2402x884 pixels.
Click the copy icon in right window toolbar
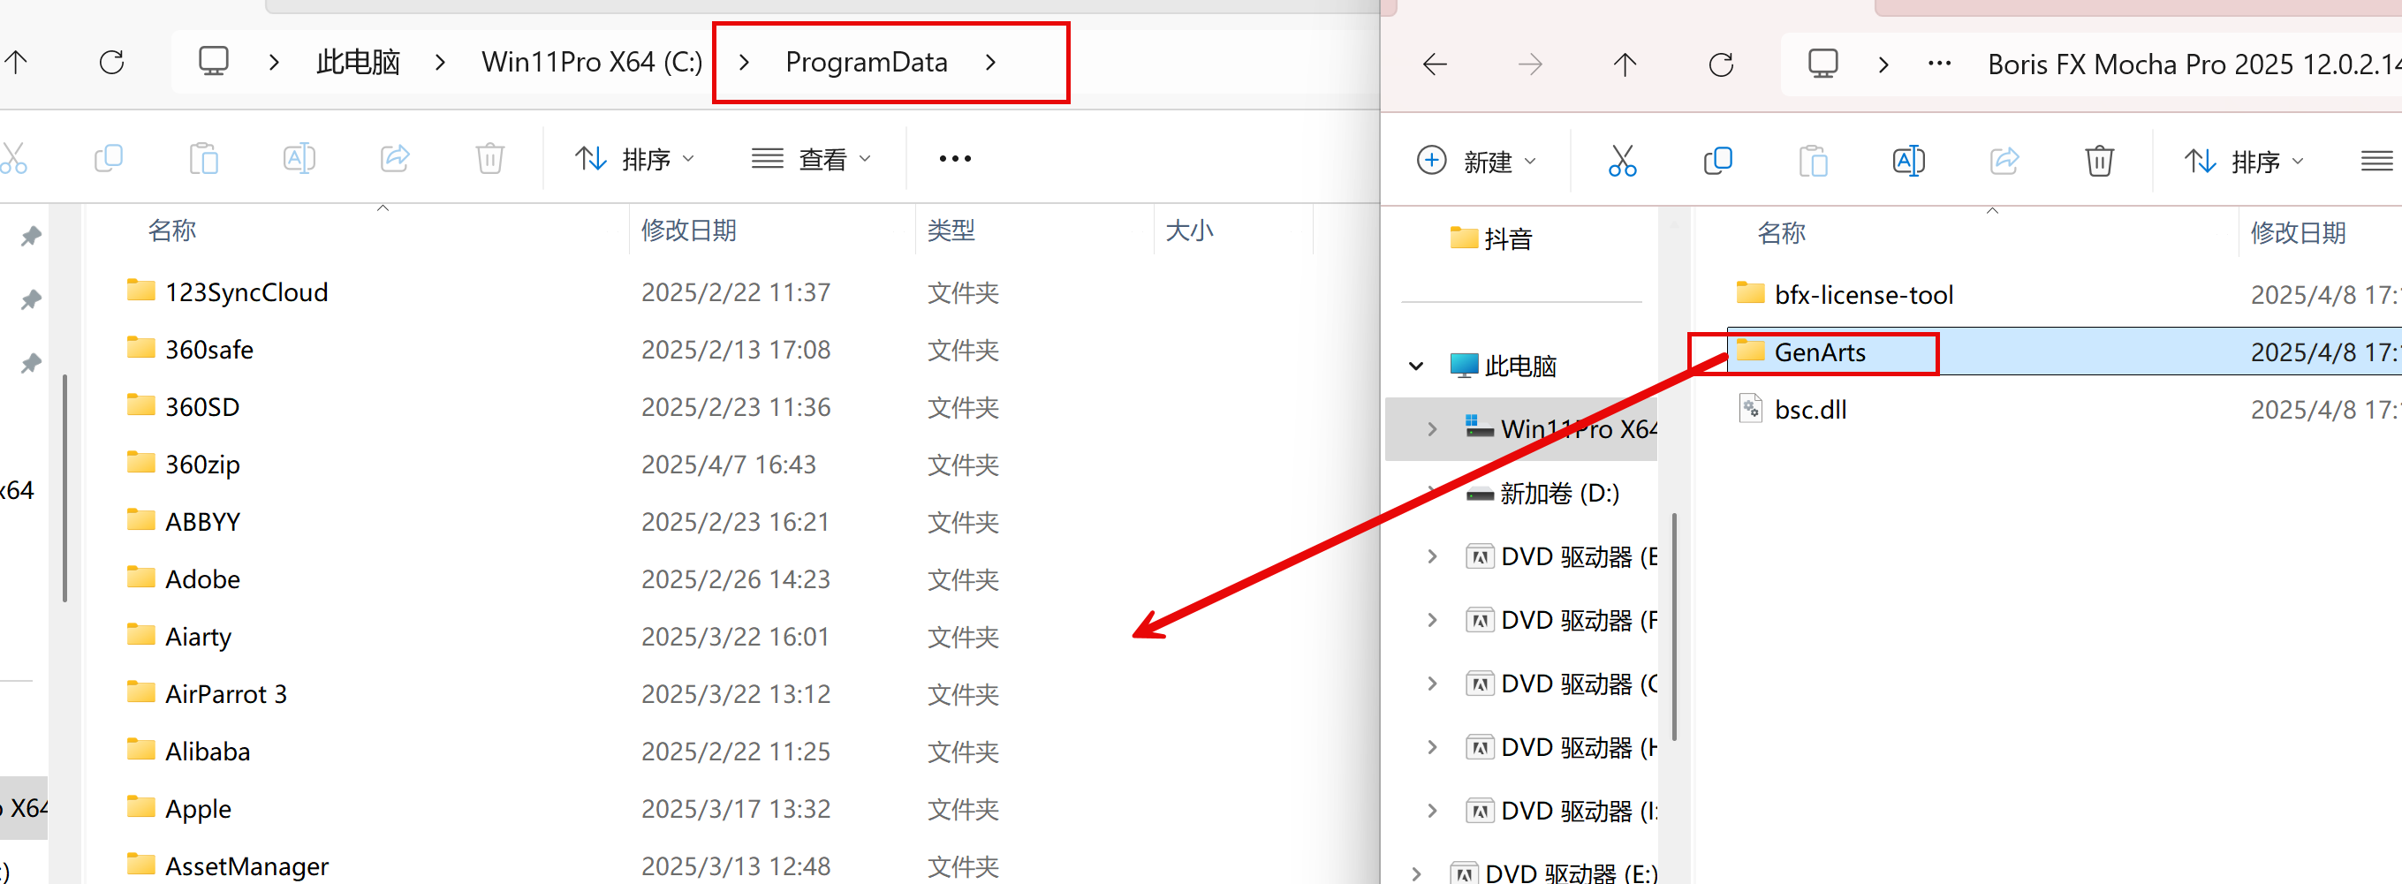[1716, 162]
